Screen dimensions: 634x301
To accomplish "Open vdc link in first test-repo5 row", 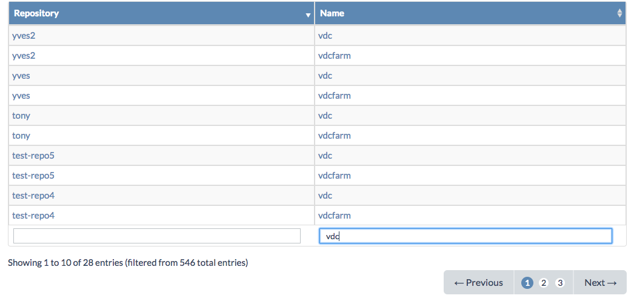I will pos(325,156).
